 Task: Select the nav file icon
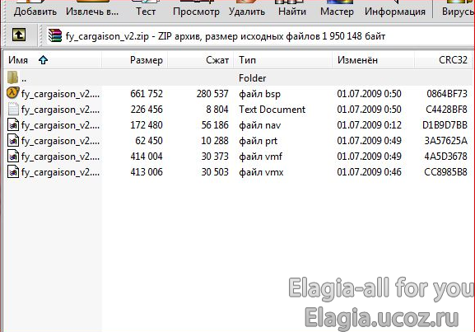(x=13, y=125)
